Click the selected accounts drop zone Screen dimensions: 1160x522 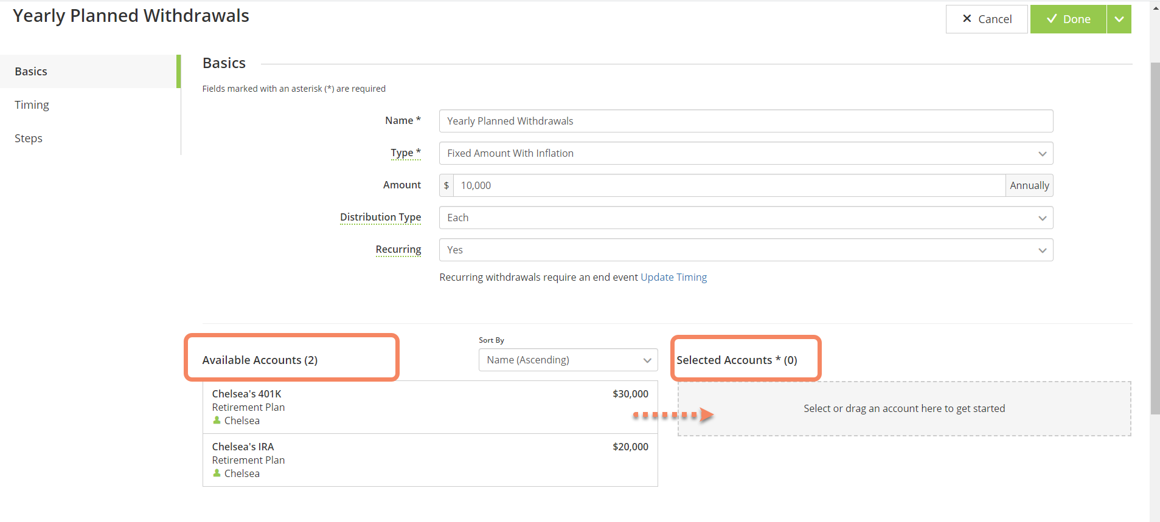(904, 408)
